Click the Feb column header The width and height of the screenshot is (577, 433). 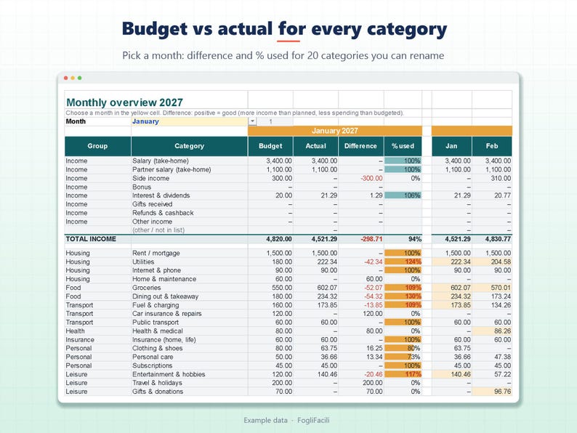click(x=492, y=146)
